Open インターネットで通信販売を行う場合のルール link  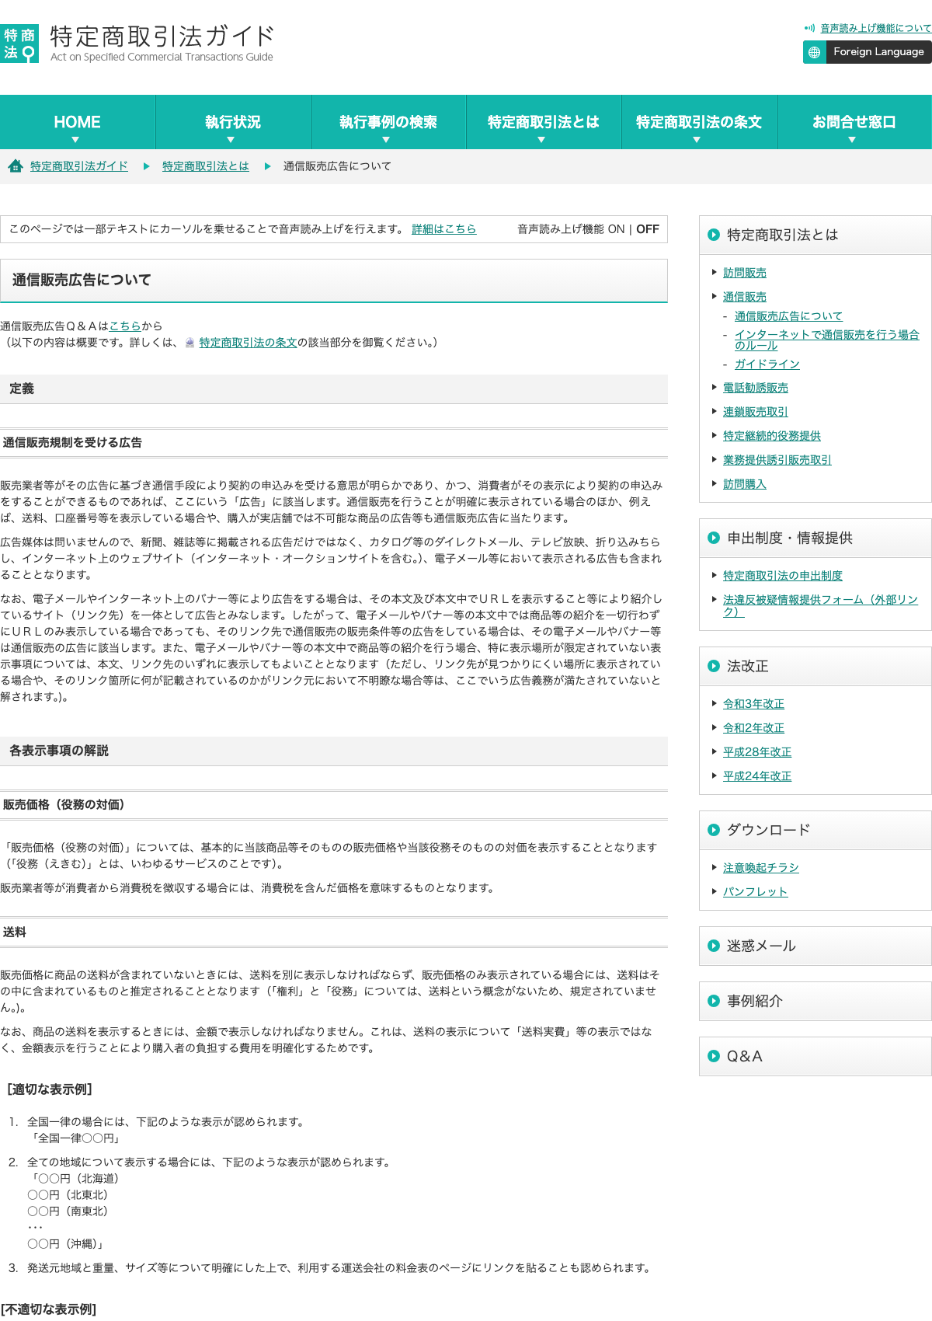(x=827, y=340)
